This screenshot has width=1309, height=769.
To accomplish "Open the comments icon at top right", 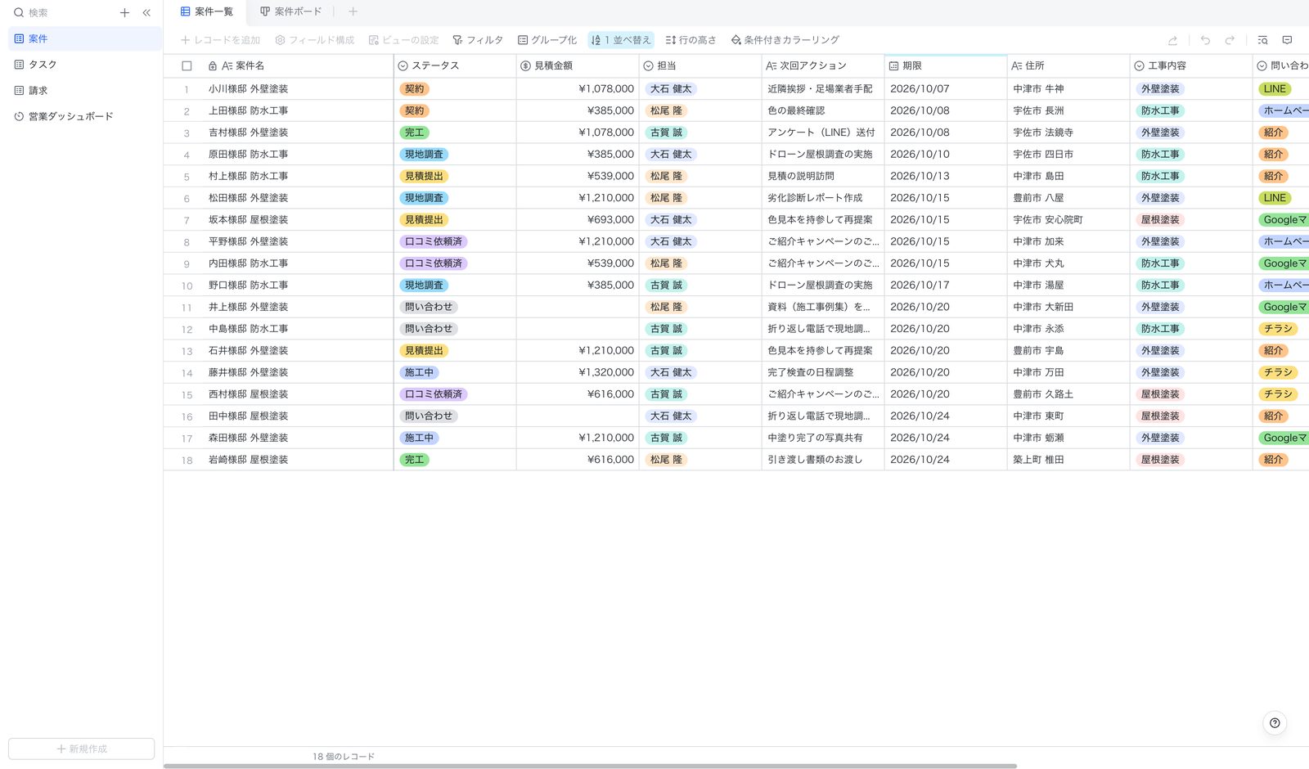I will [1287, 40].
